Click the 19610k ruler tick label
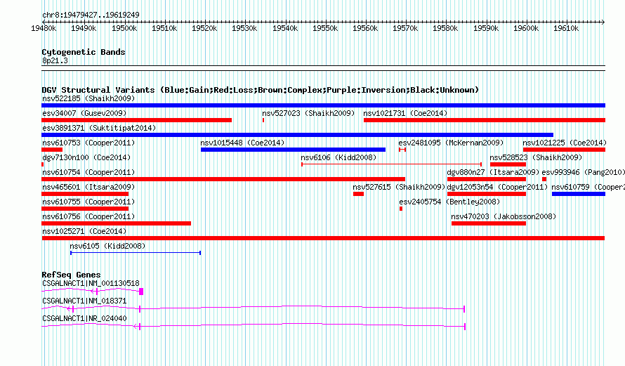This screenshot has height=366, width=625. [x=567, y=28]
